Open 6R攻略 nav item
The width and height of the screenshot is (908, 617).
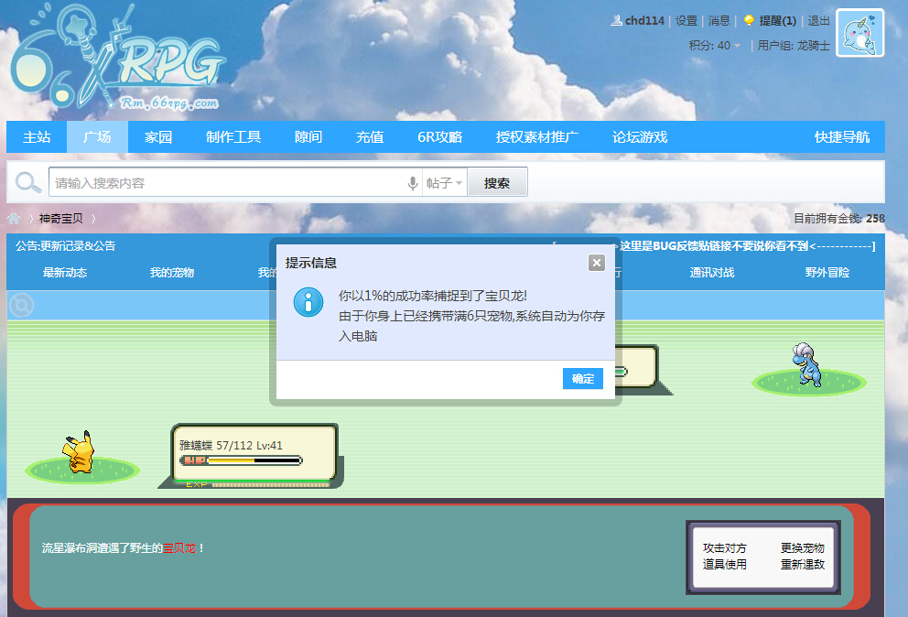439,137
